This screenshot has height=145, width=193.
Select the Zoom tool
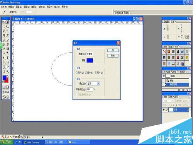pos(8,71)
